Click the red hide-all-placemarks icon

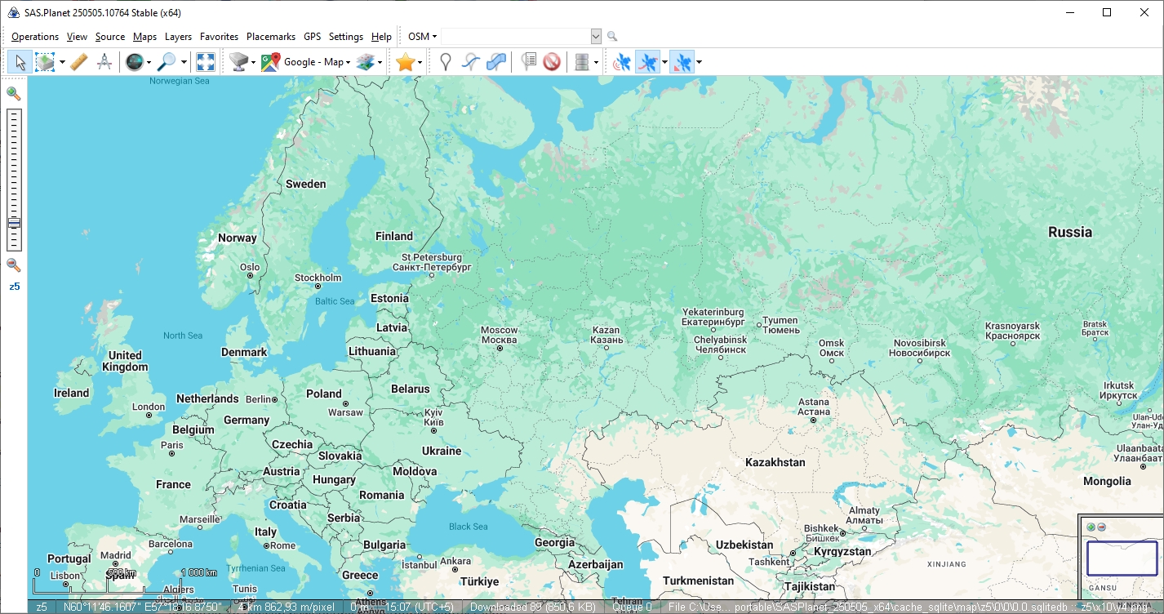pyautogui.click(x=552, y=62)
